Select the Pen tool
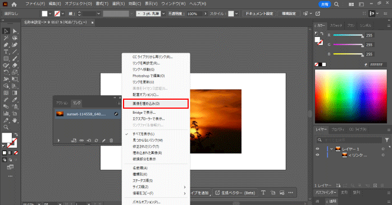Image resolution: width=392 pixels, height=205 pixels. [x=6, y=45]
